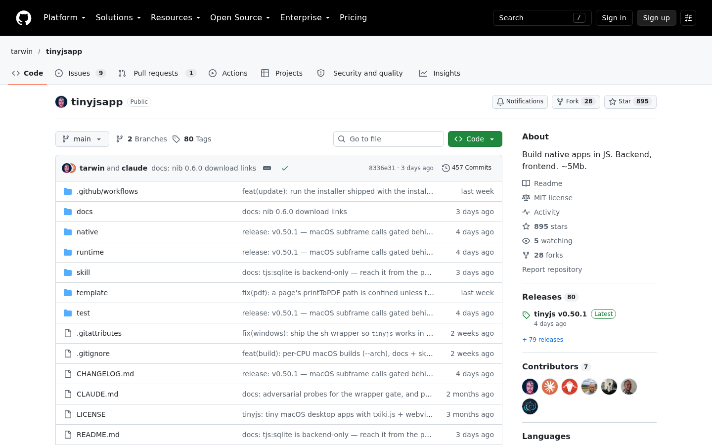Expand the green Code dropdown button
Screen dimensions: 712x445
475,139
